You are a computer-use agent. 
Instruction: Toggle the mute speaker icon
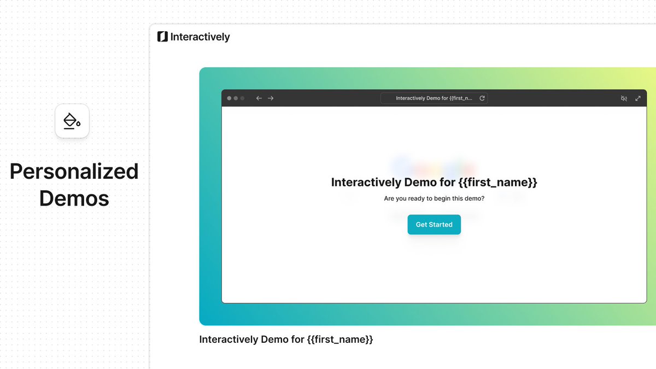[x=624, y=98]
